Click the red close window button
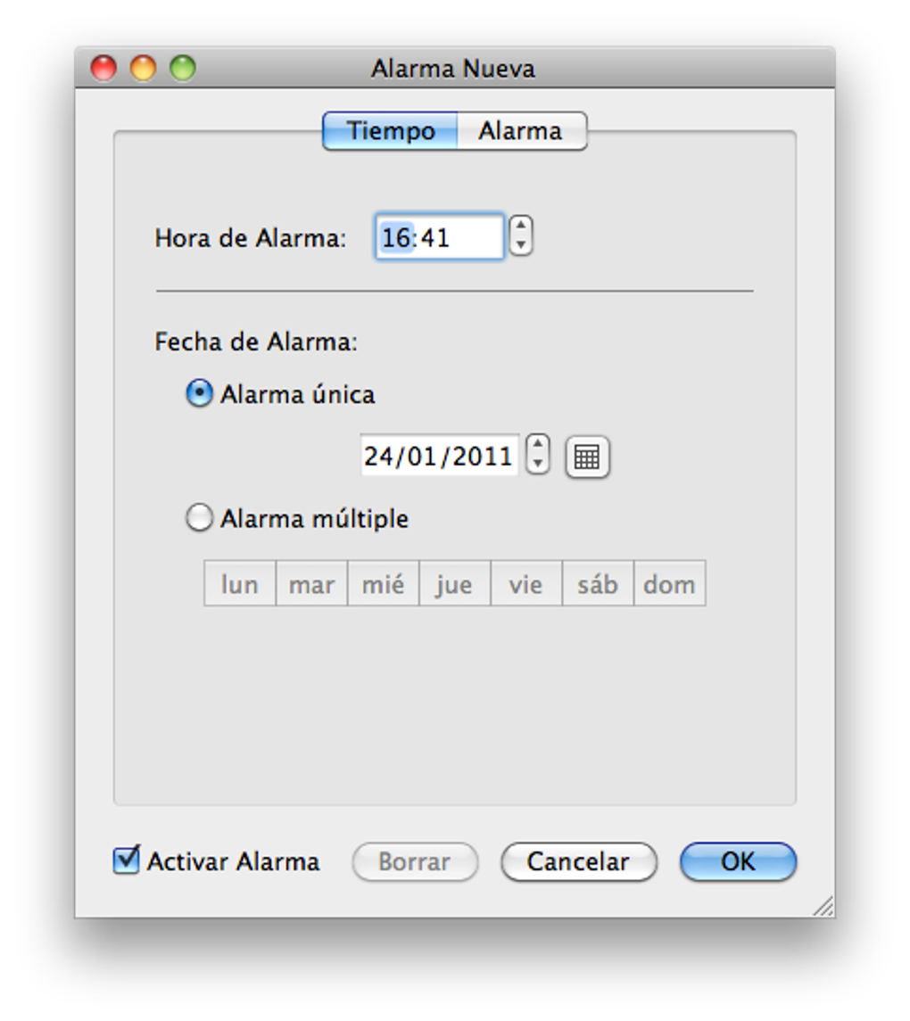This screenshot has height=1021, width=910. pyautogui.click(x=104, y=69)
